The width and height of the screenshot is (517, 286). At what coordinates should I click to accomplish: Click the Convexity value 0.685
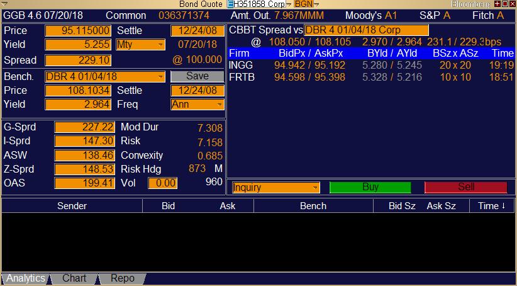[x=209, y=156]
